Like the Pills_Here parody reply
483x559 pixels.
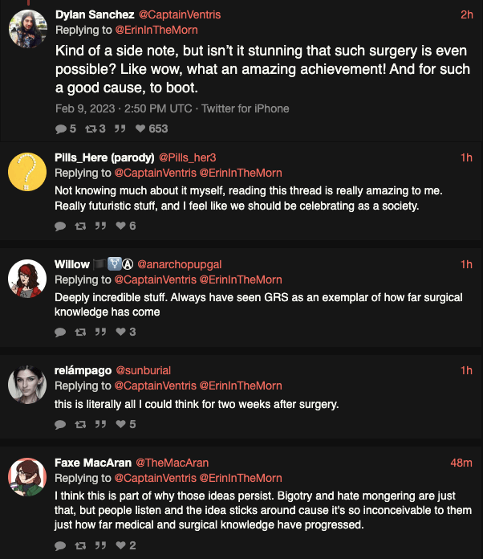click(121, 226)
